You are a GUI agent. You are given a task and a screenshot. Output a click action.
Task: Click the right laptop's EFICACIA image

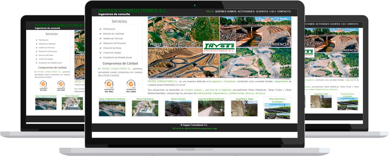click(332, 65)
